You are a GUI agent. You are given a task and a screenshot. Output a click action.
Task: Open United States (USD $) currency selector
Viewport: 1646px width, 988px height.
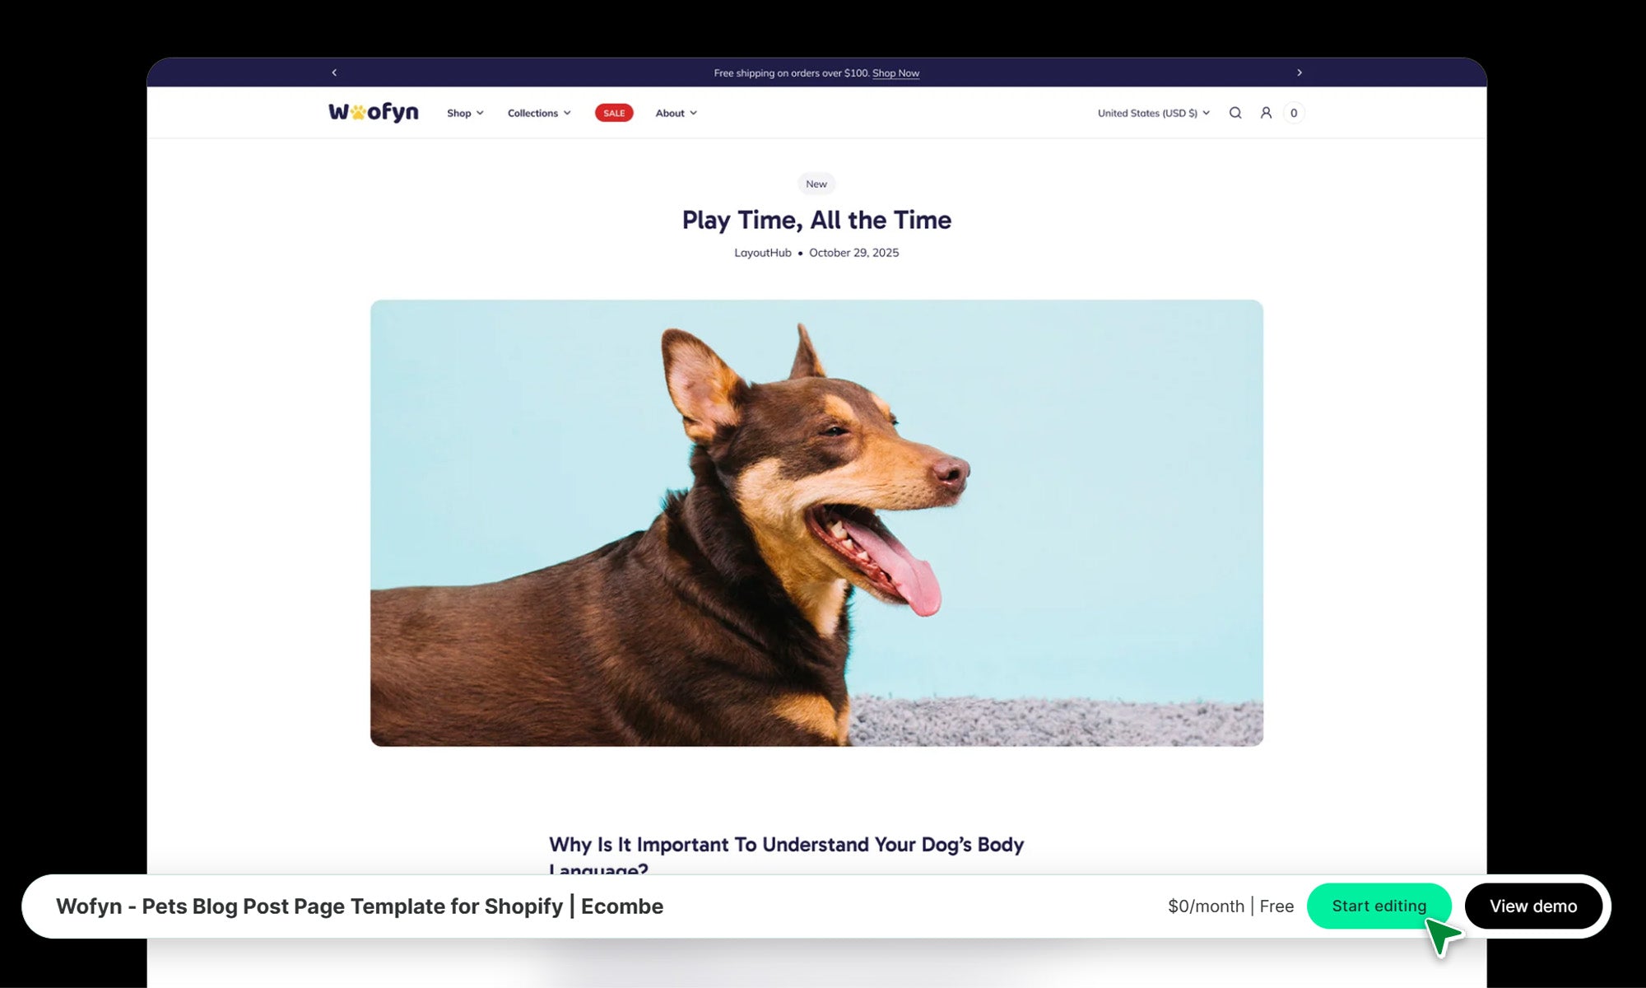coord(1153,113)
